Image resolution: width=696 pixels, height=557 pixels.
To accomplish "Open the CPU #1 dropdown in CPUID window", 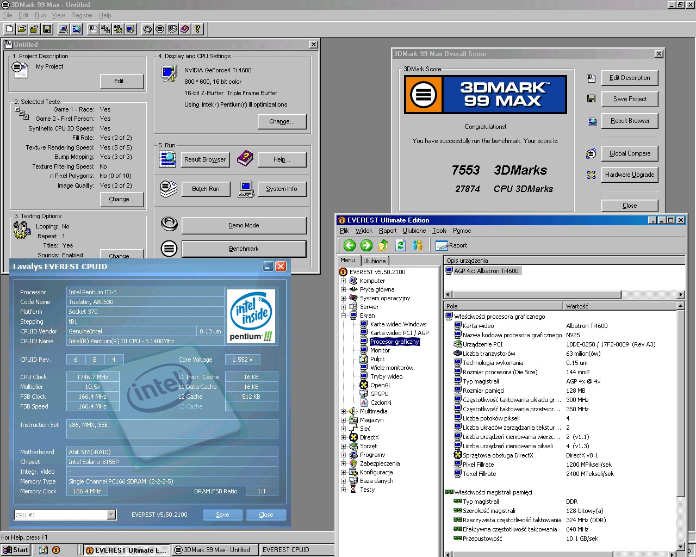I will coord(111,515).
